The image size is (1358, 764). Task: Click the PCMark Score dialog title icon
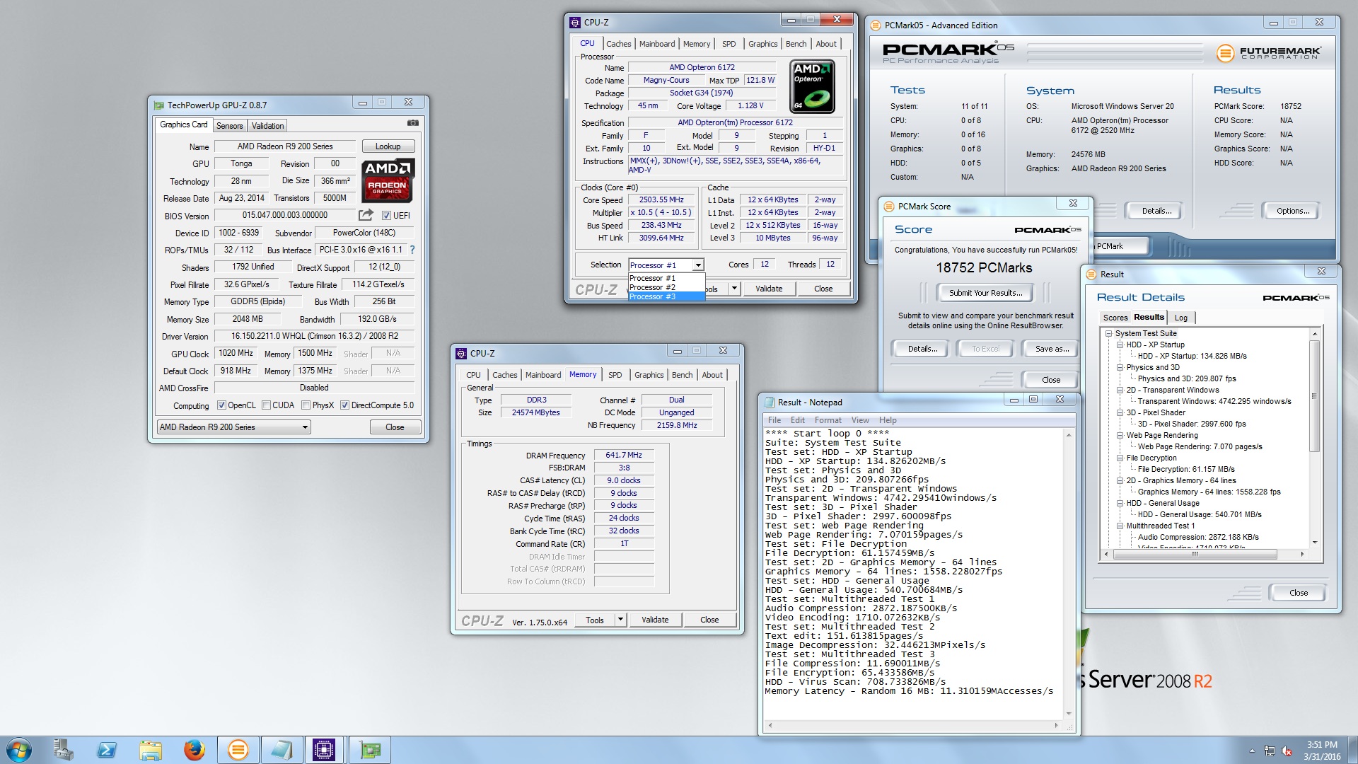click(x=889, y=207)
